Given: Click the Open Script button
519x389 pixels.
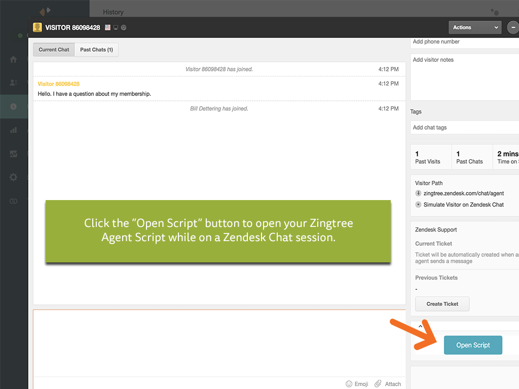Looking at the screenshot, I should (473, 344).
